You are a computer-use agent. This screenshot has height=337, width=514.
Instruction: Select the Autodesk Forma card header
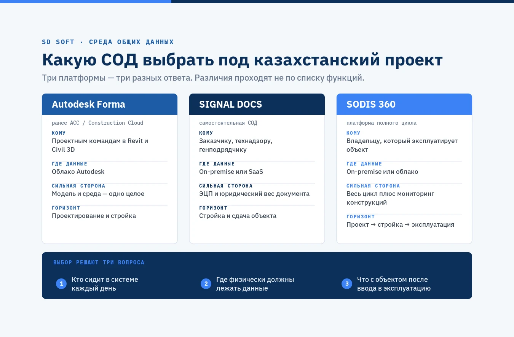[x=110, y=104]
